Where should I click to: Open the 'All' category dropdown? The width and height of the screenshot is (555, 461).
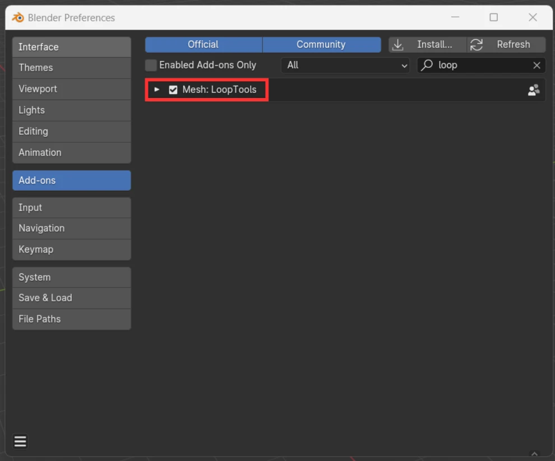pos(345,65)
